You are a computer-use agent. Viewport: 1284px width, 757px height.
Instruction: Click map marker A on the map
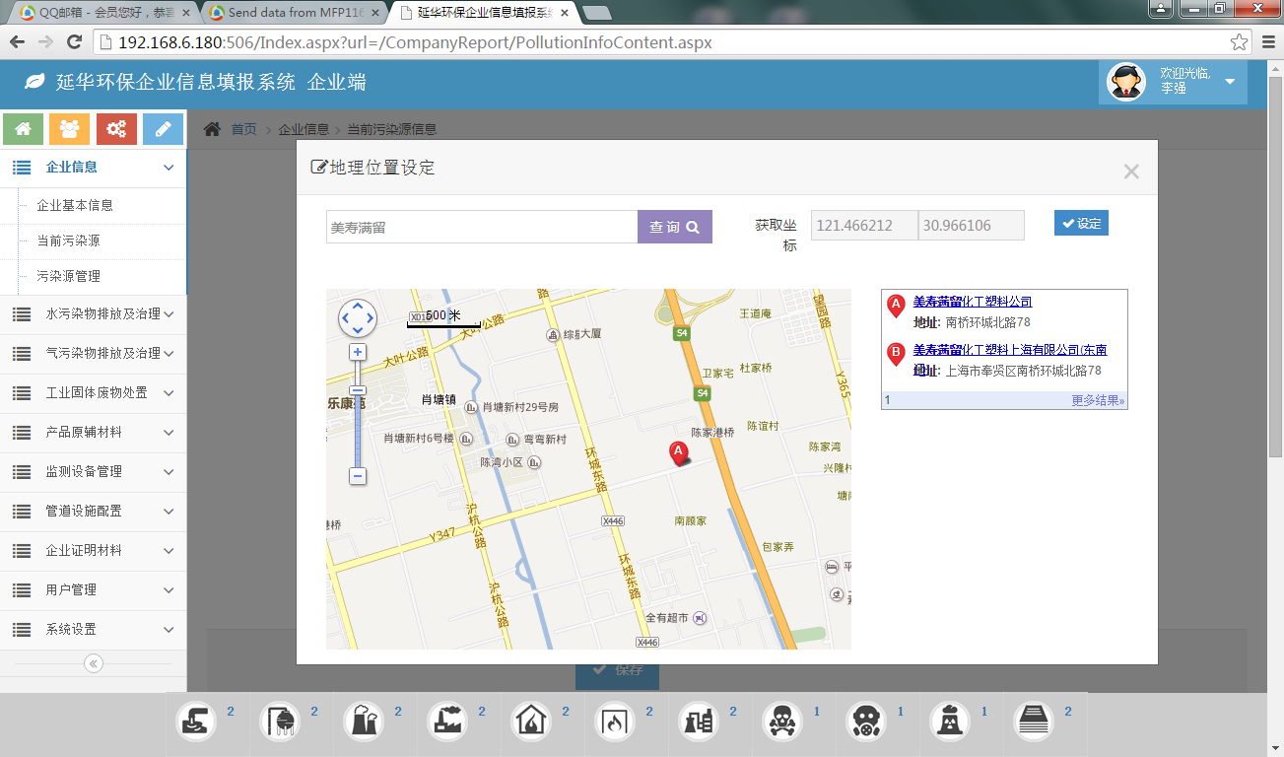pos(678,452)
